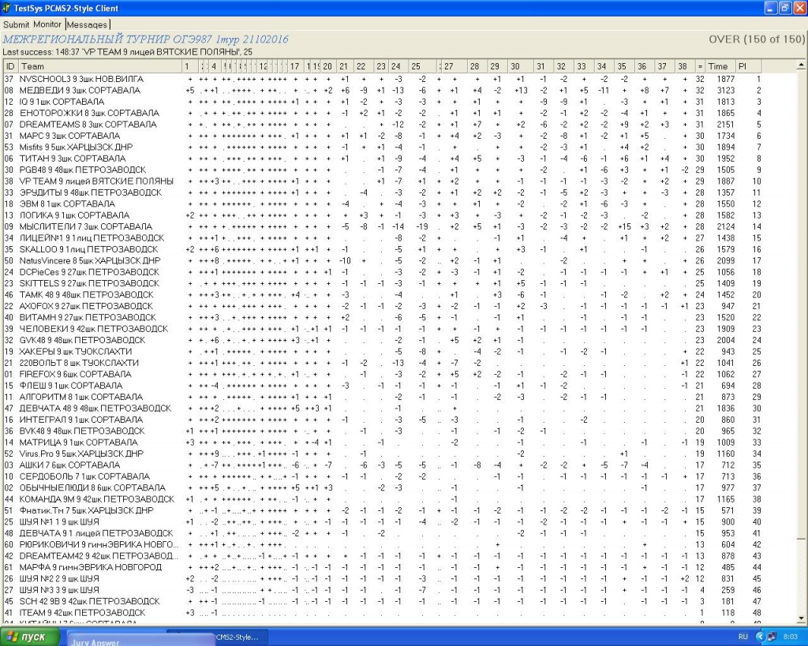The image size is (808, 646).
Task: Select team SKALLOO 9 1лиц ПЕТРОЗАВОДСК
Action: pyautogui.click(x=383, y=249)
